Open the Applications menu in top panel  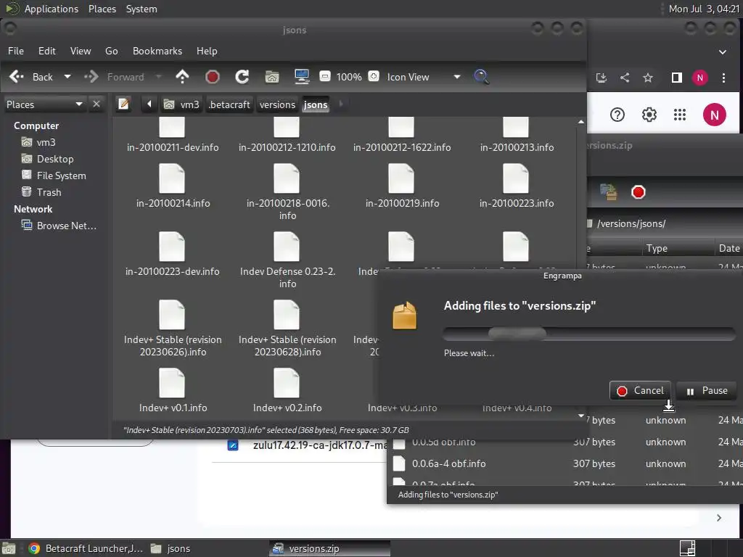tap(52, 9)
